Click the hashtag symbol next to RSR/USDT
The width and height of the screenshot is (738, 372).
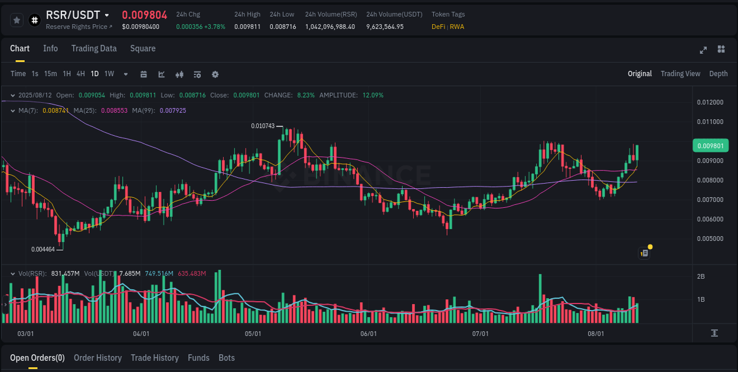pos(34,20)
